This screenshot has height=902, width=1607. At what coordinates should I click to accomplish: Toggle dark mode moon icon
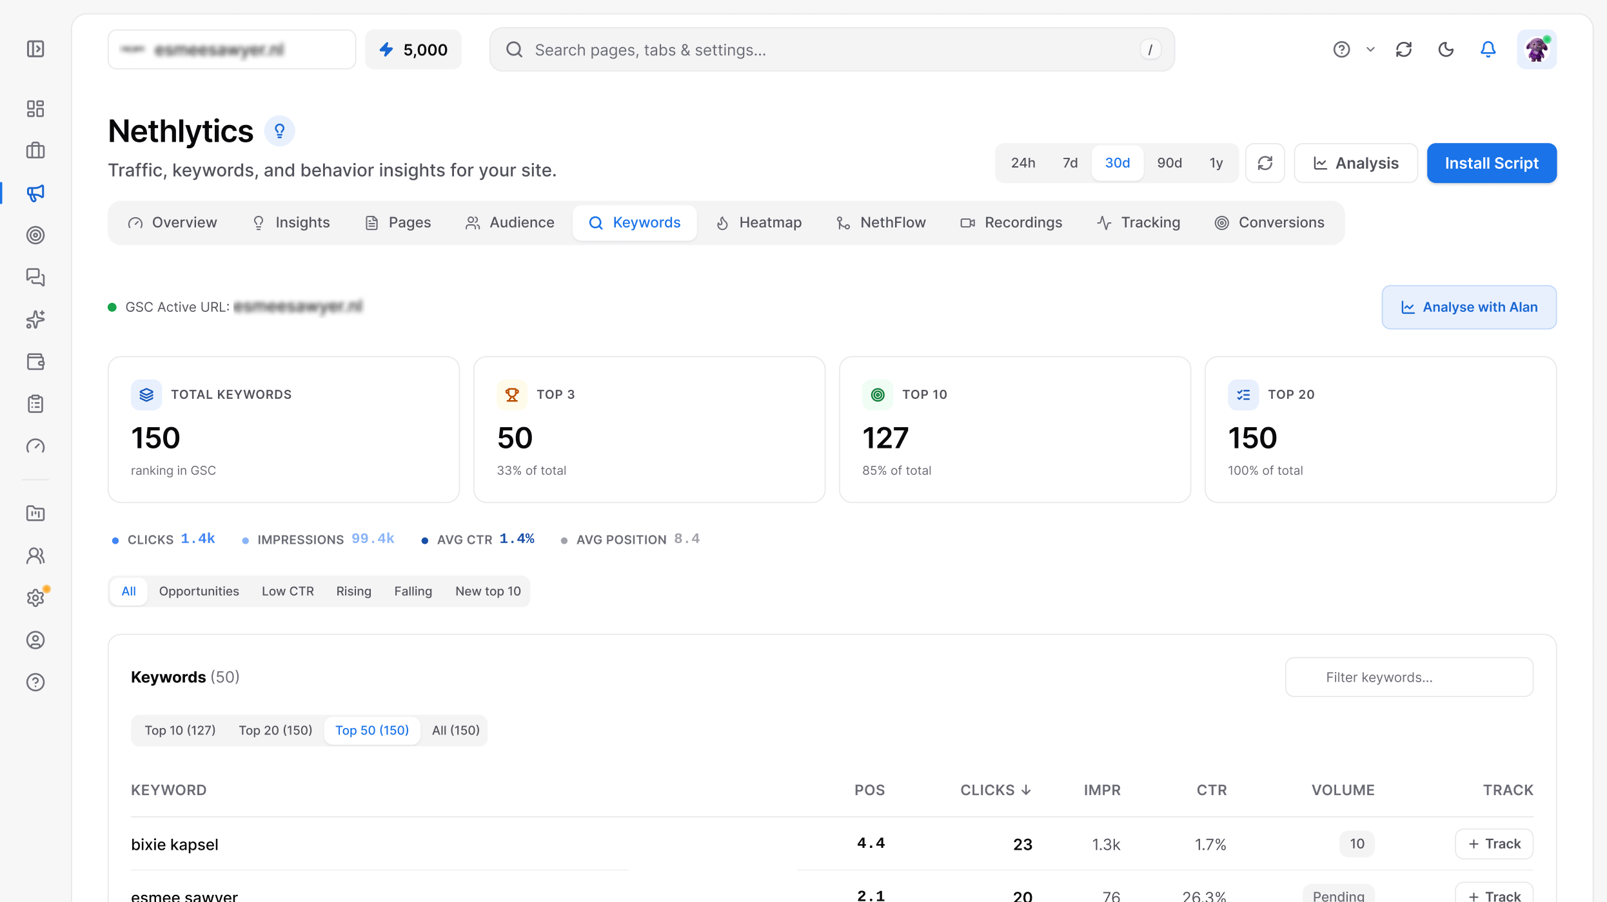tap(1446, 49)
